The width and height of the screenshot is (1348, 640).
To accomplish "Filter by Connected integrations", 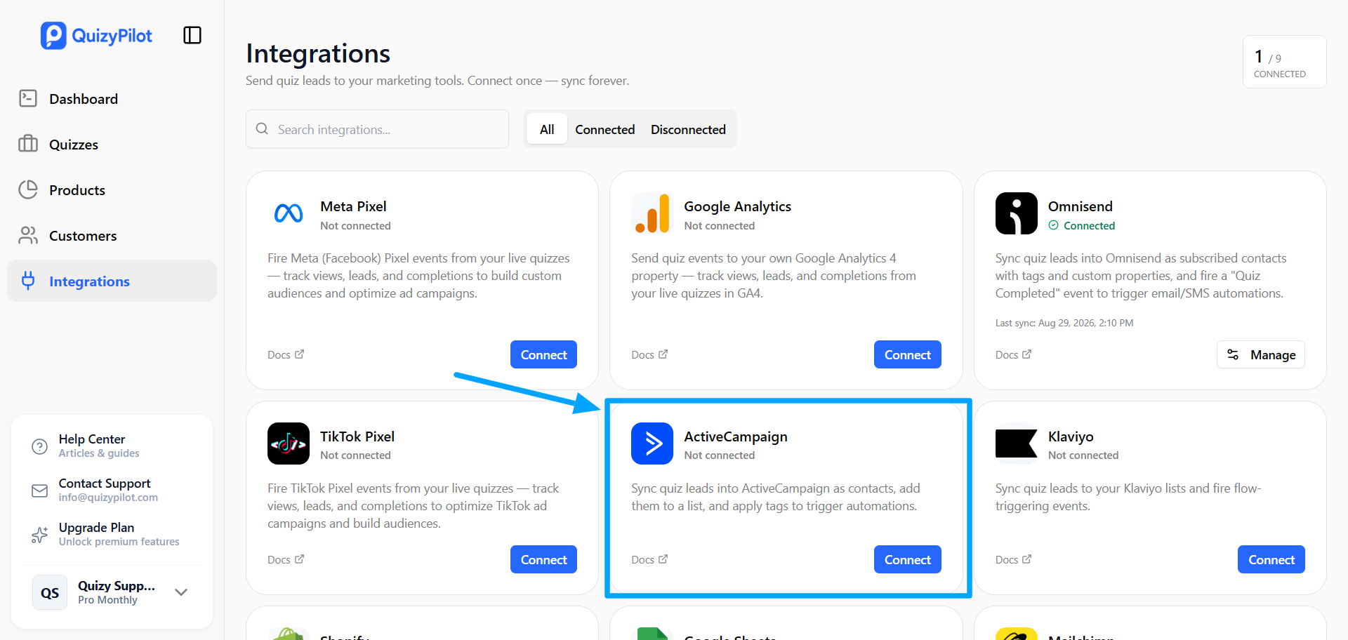I will tap(605, 129).
